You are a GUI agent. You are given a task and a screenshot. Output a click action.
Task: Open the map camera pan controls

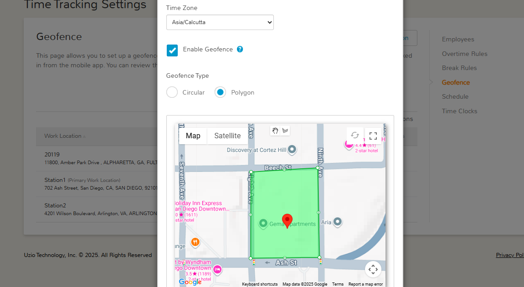(373, 269)
